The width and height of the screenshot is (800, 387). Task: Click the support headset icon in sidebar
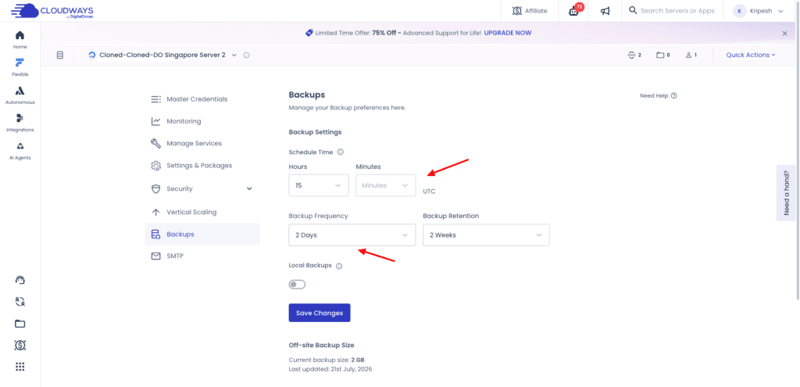click(20, 280)
